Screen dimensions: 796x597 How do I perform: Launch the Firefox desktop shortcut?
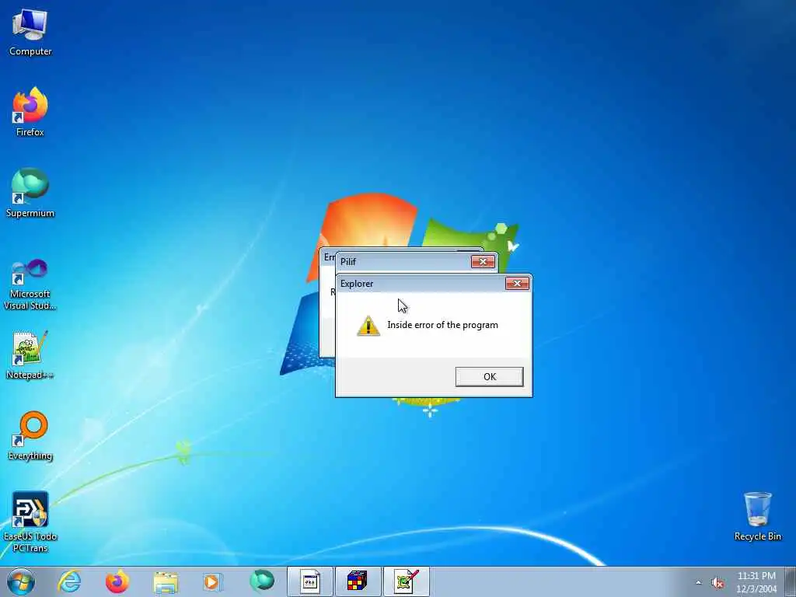pos(30,112)
